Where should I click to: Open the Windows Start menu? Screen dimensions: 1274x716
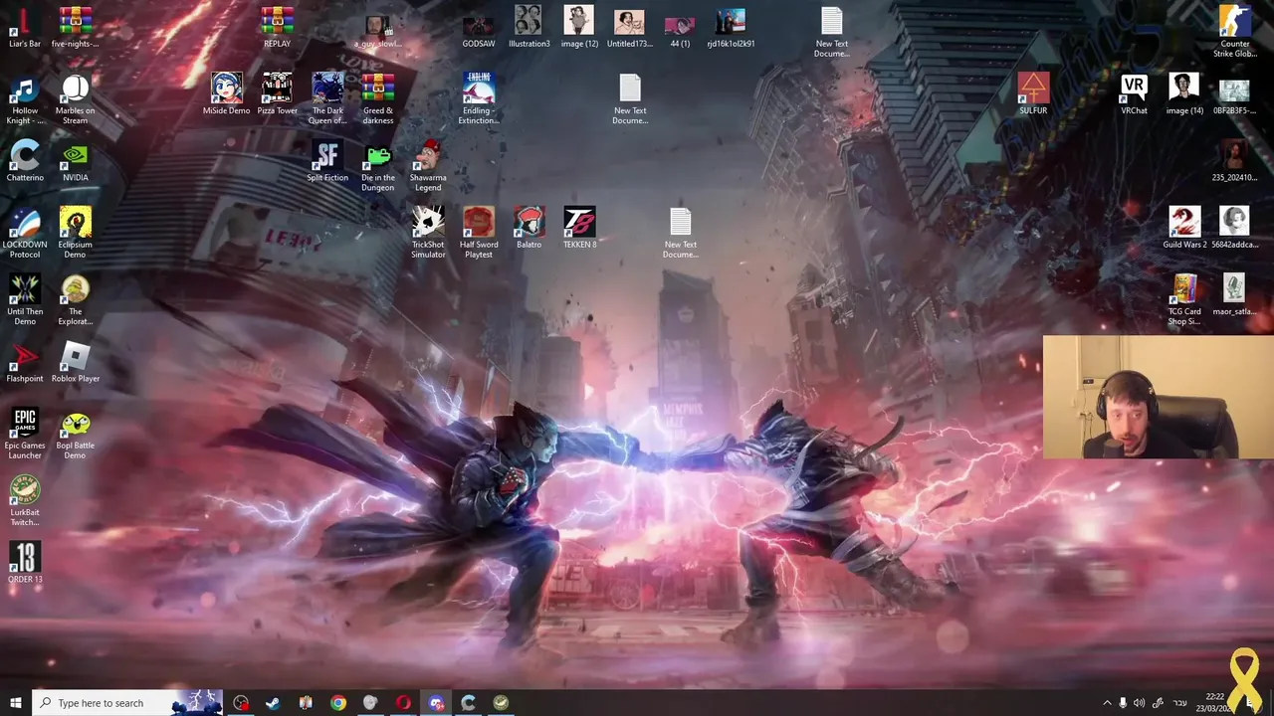coord(15,703)
